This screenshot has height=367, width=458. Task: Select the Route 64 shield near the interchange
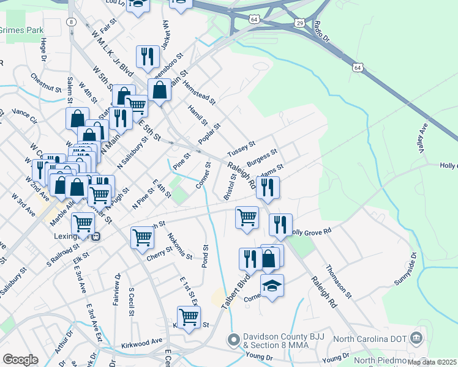click(x=254, y=19)
